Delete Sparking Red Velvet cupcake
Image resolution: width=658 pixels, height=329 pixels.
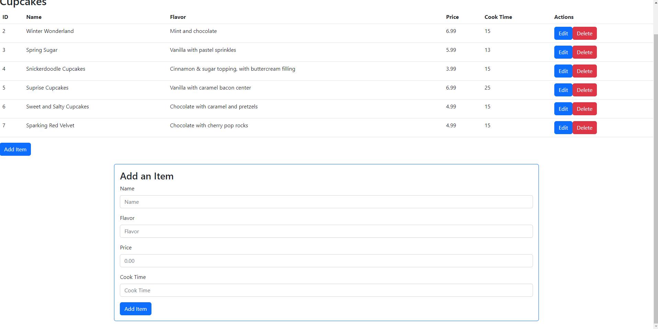584,128
